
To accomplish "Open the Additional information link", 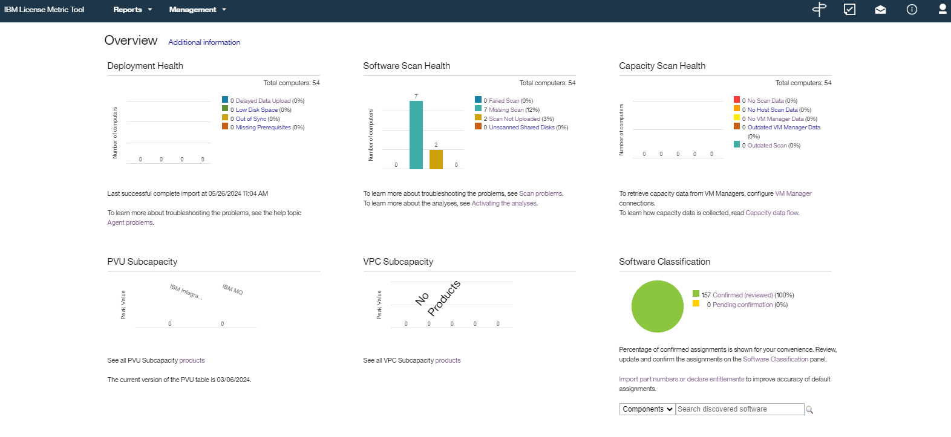I will (x=204, y=42).
